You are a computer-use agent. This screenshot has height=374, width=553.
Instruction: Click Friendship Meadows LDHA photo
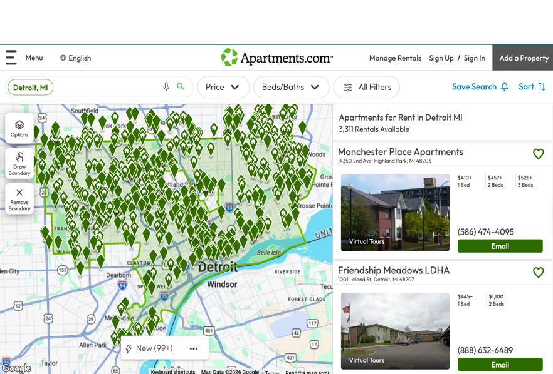pyautogui.click(x=395, y=331)
